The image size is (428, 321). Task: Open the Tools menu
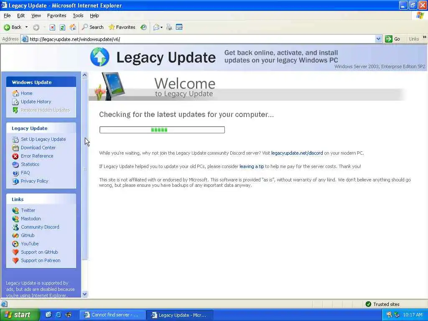[x=78, y=15]
